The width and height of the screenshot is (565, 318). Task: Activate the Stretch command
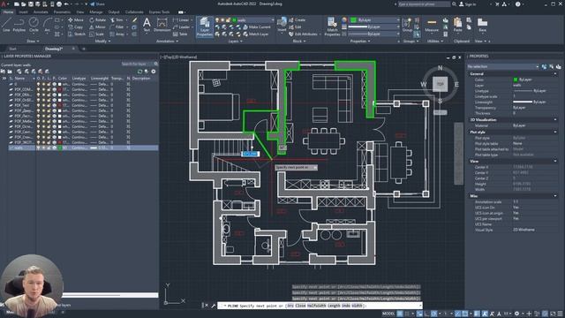(77, 34)
